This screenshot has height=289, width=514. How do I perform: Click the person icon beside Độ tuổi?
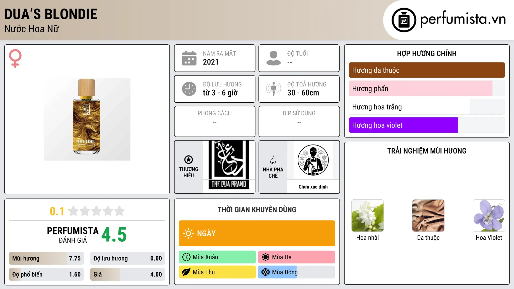[274, 58]
